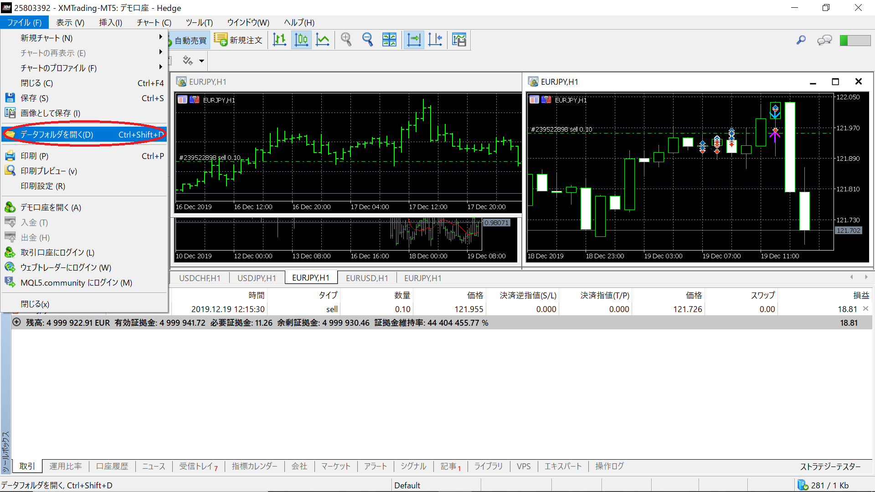
Task: Open the drawing tools dropdown arrow
Action: coord(201,61)
